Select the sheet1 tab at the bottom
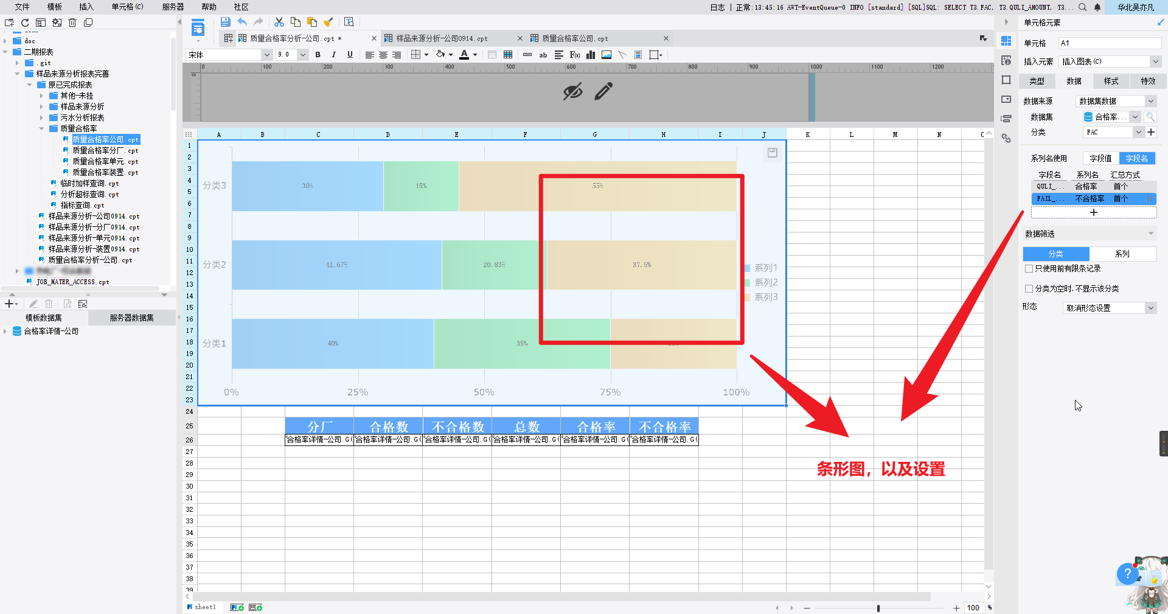Viewport: 1168px width, 614px height. pos(201,607)
